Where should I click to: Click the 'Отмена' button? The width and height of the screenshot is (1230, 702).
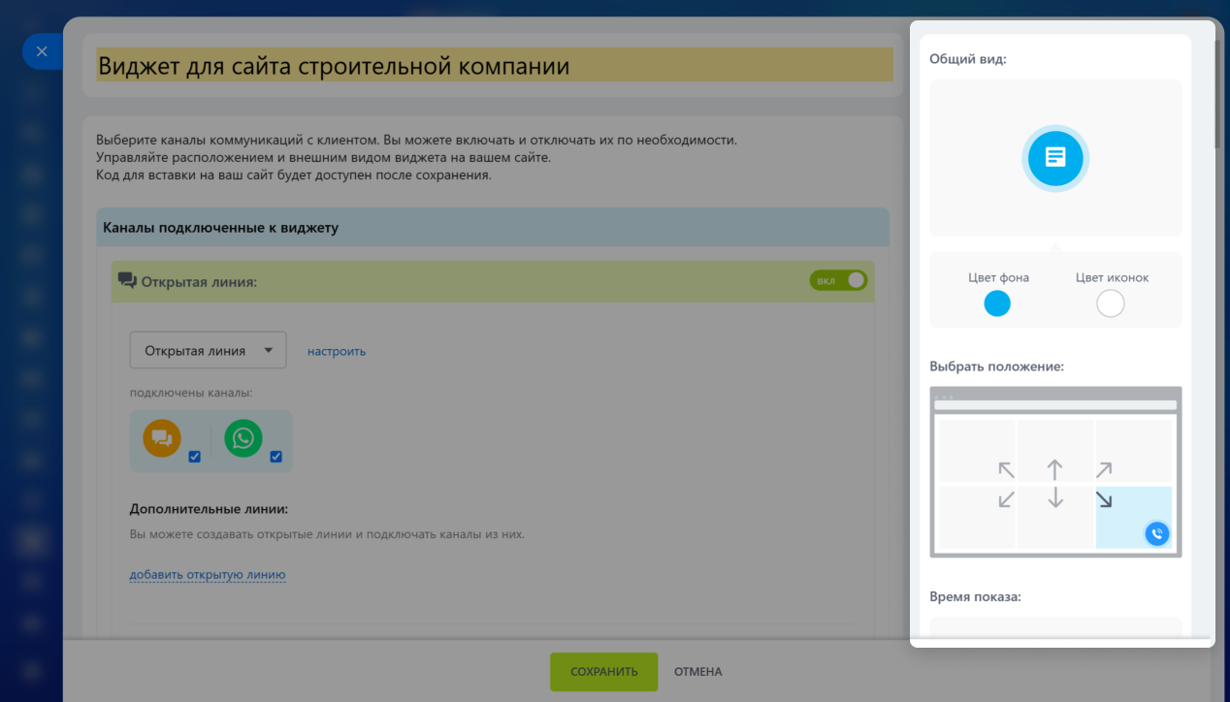(698, 672)
